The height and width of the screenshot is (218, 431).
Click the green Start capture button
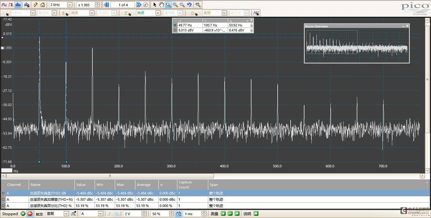click(23, 214)
